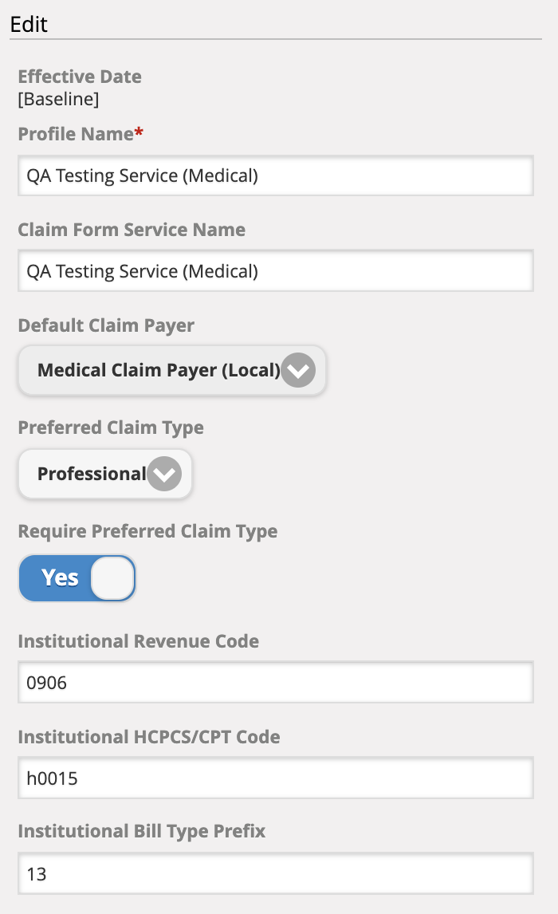This screenshot has height=914, width=558.
Task: Select the QA Testing Service (Medical) text in Profile Name
Action: tap(142, 175)
